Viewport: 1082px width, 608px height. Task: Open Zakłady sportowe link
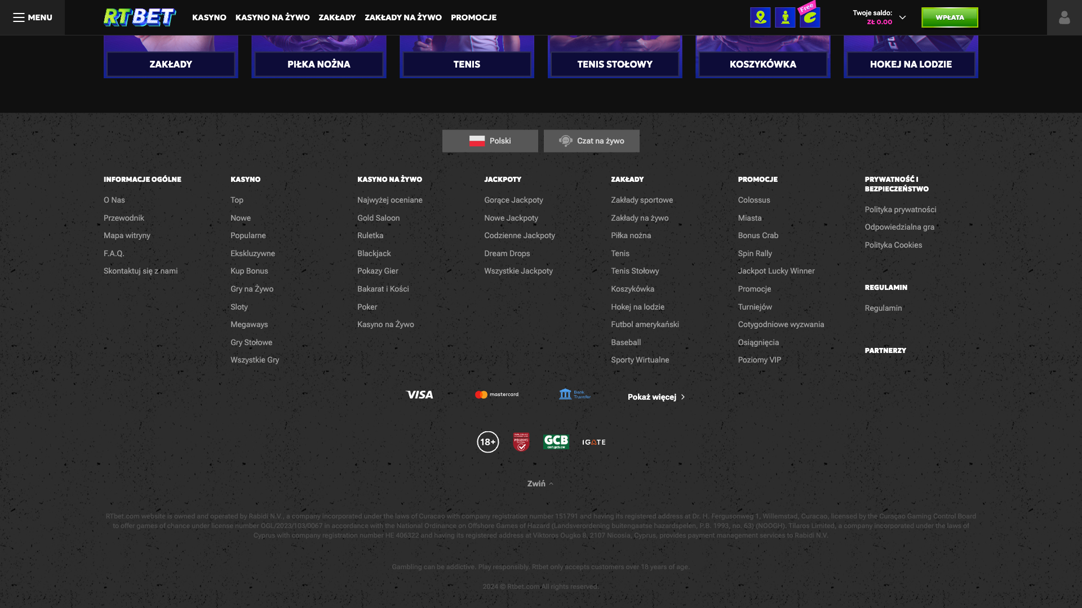(642, 200)
